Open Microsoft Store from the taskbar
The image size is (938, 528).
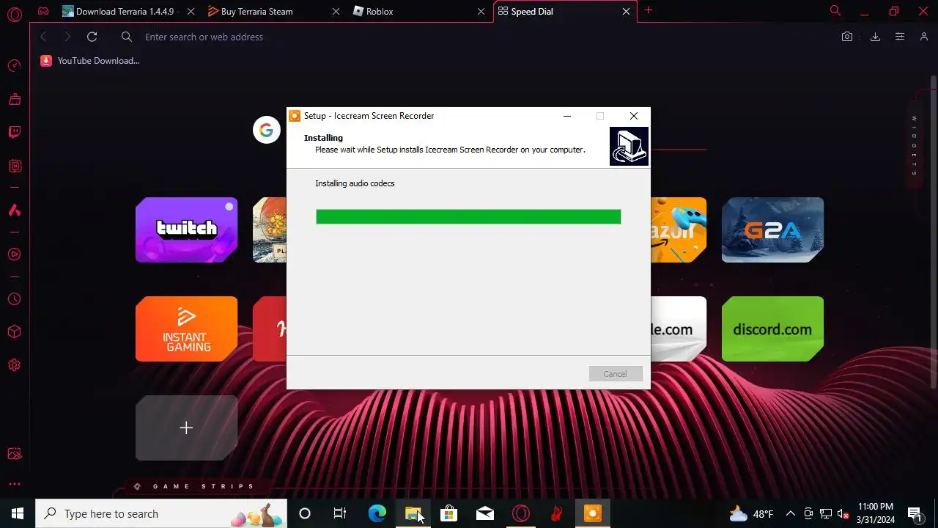pos(448,513)
